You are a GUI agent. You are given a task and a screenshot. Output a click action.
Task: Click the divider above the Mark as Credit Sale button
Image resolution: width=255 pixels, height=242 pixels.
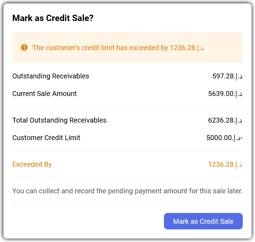pyautogui.click(x=127, y=204)
